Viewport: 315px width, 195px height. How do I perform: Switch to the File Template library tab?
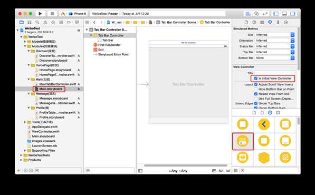254,113
